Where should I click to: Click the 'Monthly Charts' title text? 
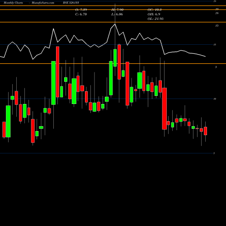point(13,3)
